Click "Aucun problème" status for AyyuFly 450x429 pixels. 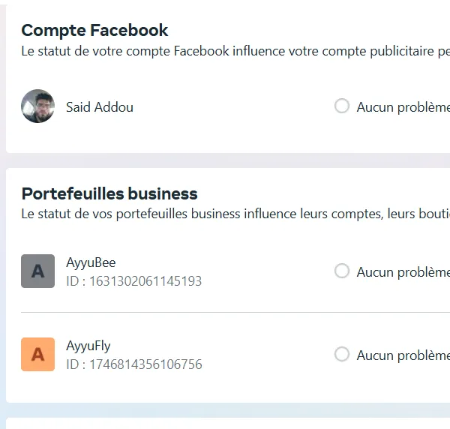click(x=403, y=355)
